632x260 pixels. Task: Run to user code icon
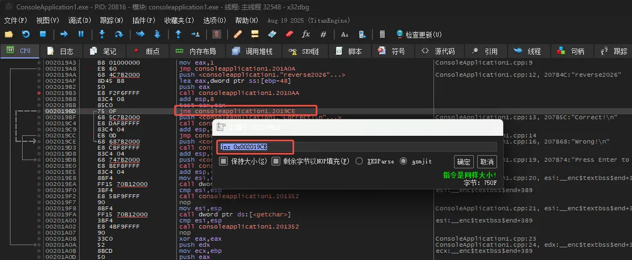[196, 34]
